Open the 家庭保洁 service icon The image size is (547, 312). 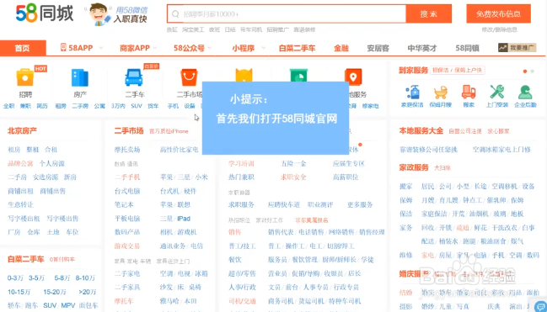click(x=412, y=92)
